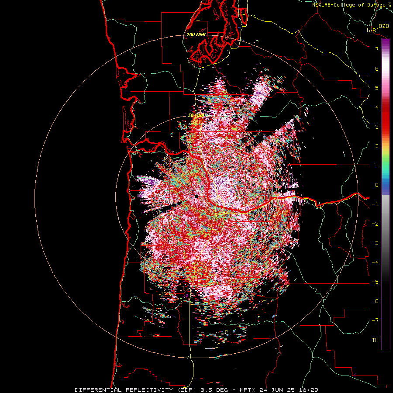Click the "-1" value on the color scale

(x=375, y=204)
